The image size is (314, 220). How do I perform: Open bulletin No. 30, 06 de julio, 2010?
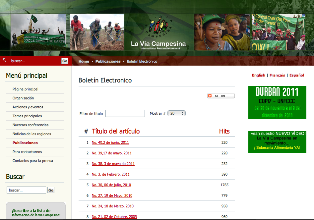point(111,185)
